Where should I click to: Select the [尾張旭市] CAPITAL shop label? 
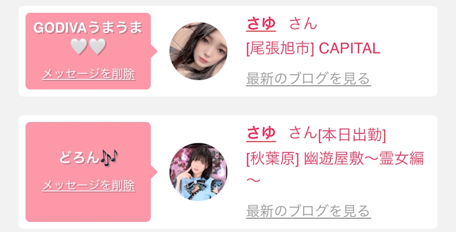pos(313,48)
